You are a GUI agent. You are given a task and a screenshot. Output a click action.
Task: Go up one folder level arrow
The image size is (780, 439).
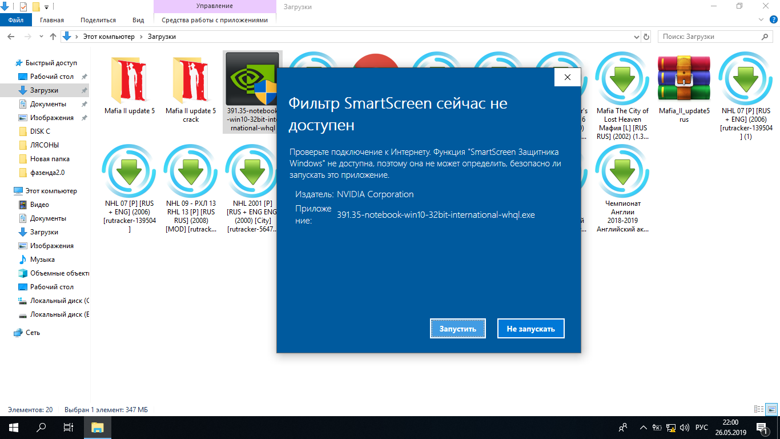pos(53,37)
